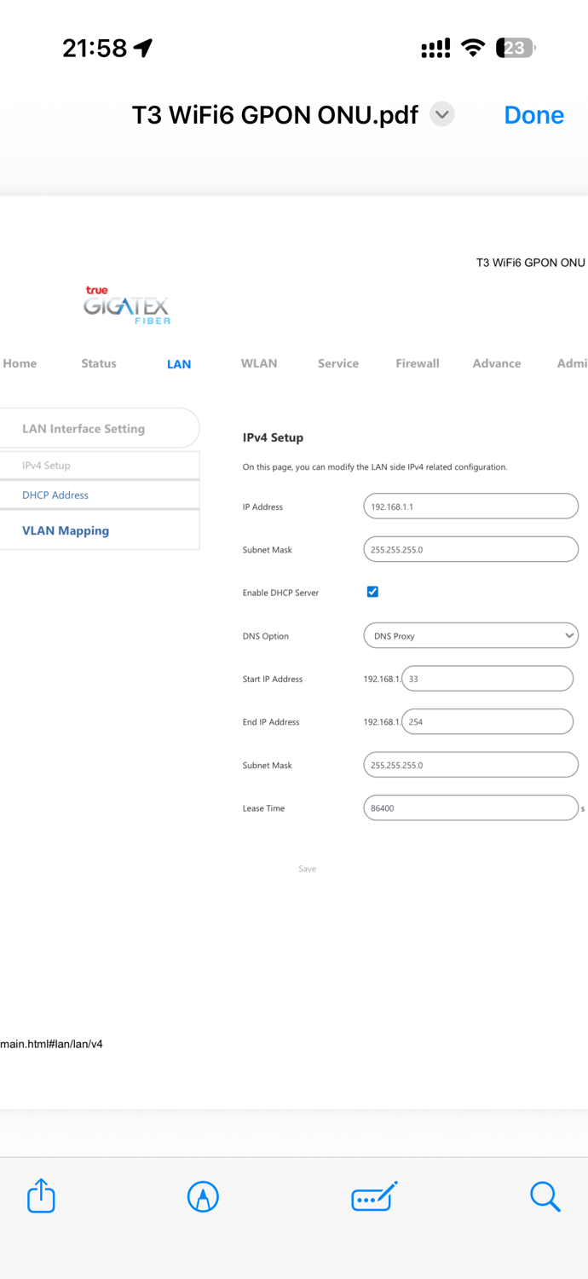This screenshot has width=588, height=1279.
Task: Open the DHCP Address link
Action: [x=55, y=495]
